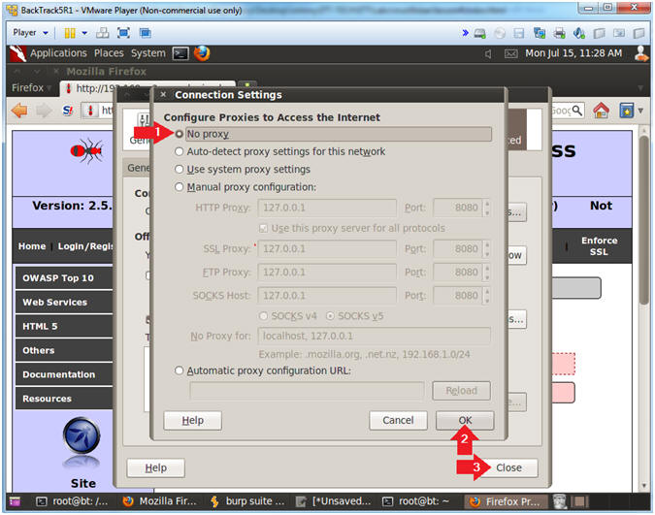The width and height of the screenshot is (655, 515).
Task: Select SOCKS v4 radio button
Action: tap(264, 316)
